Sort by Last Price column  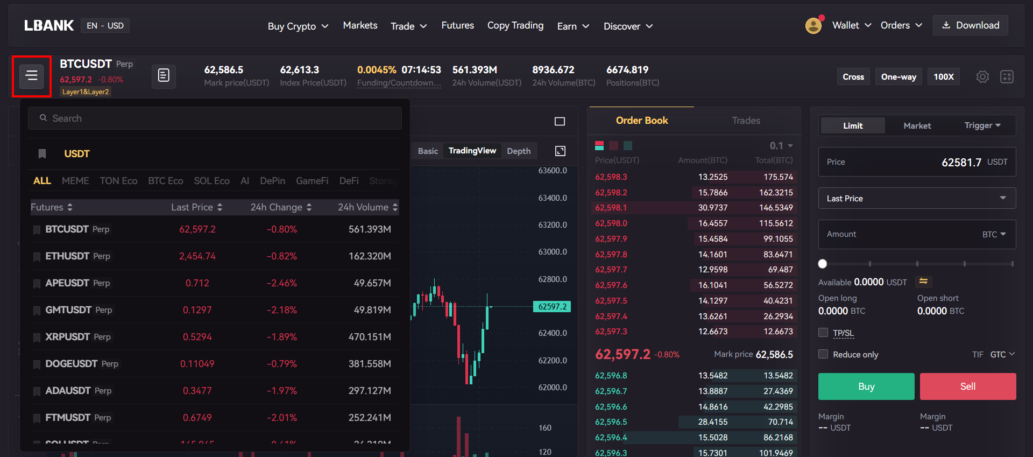(197, 207)
